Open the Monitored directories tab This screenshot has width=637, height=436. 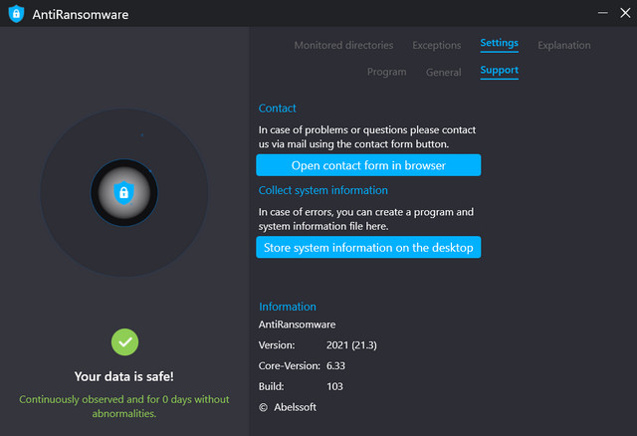[x=343, y=45]
